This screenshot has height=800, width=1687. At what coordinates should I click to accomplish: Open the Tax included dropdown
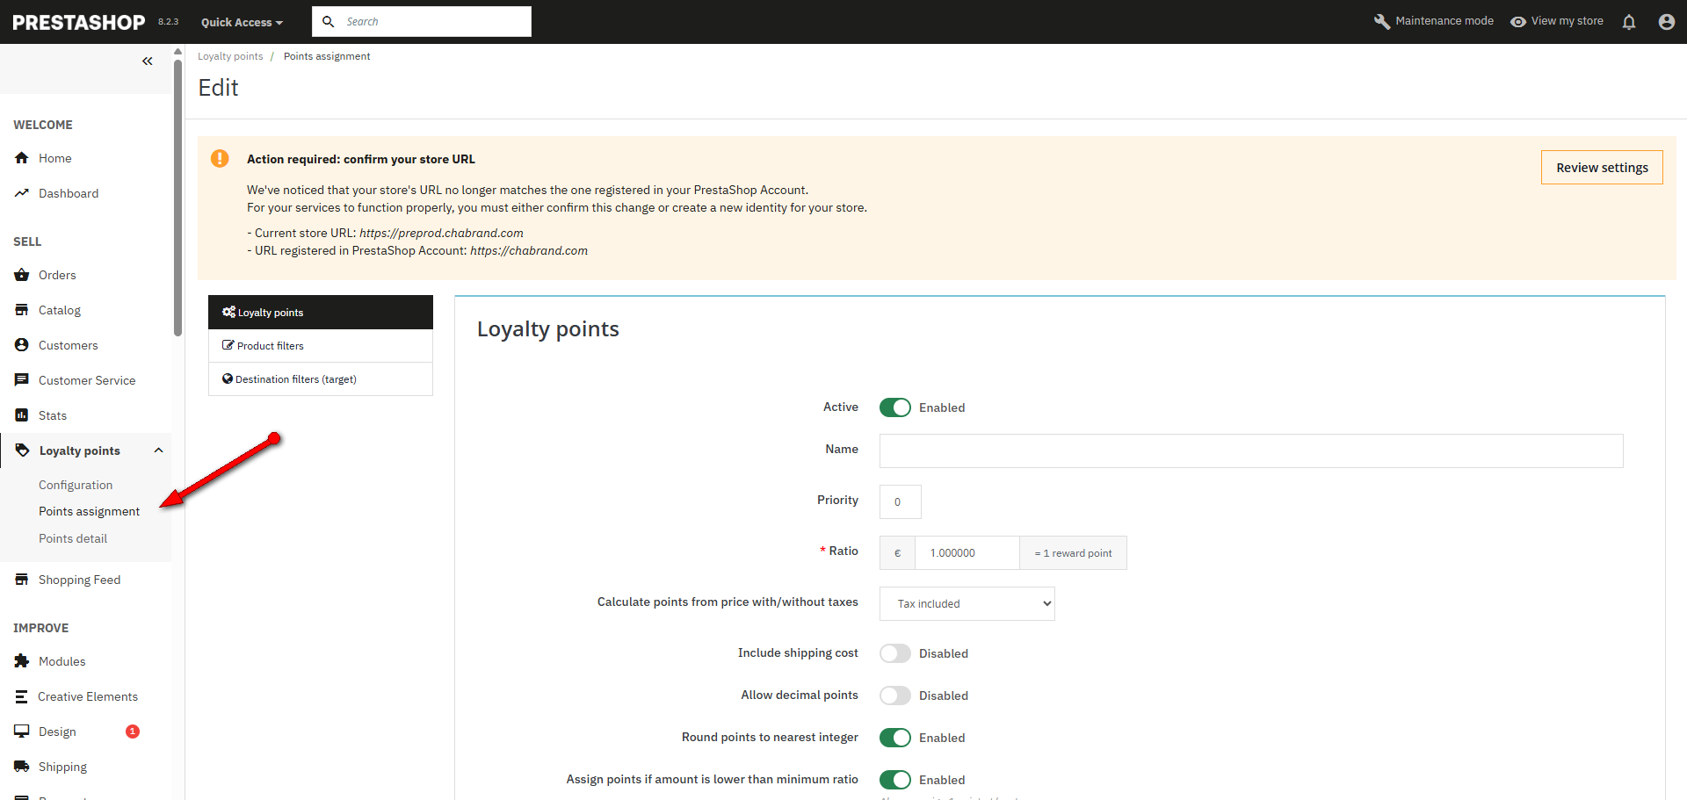[x=967, y=603]
